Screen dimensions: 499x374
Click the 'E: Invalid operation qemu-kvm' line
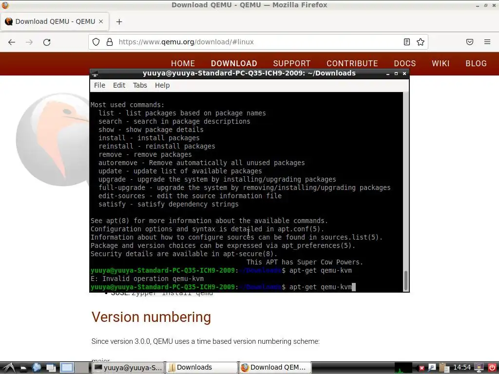coord(147,279)
